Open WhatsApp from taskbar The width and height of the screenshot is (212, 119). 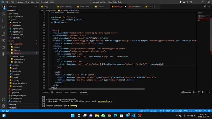[x=103, y=116]
